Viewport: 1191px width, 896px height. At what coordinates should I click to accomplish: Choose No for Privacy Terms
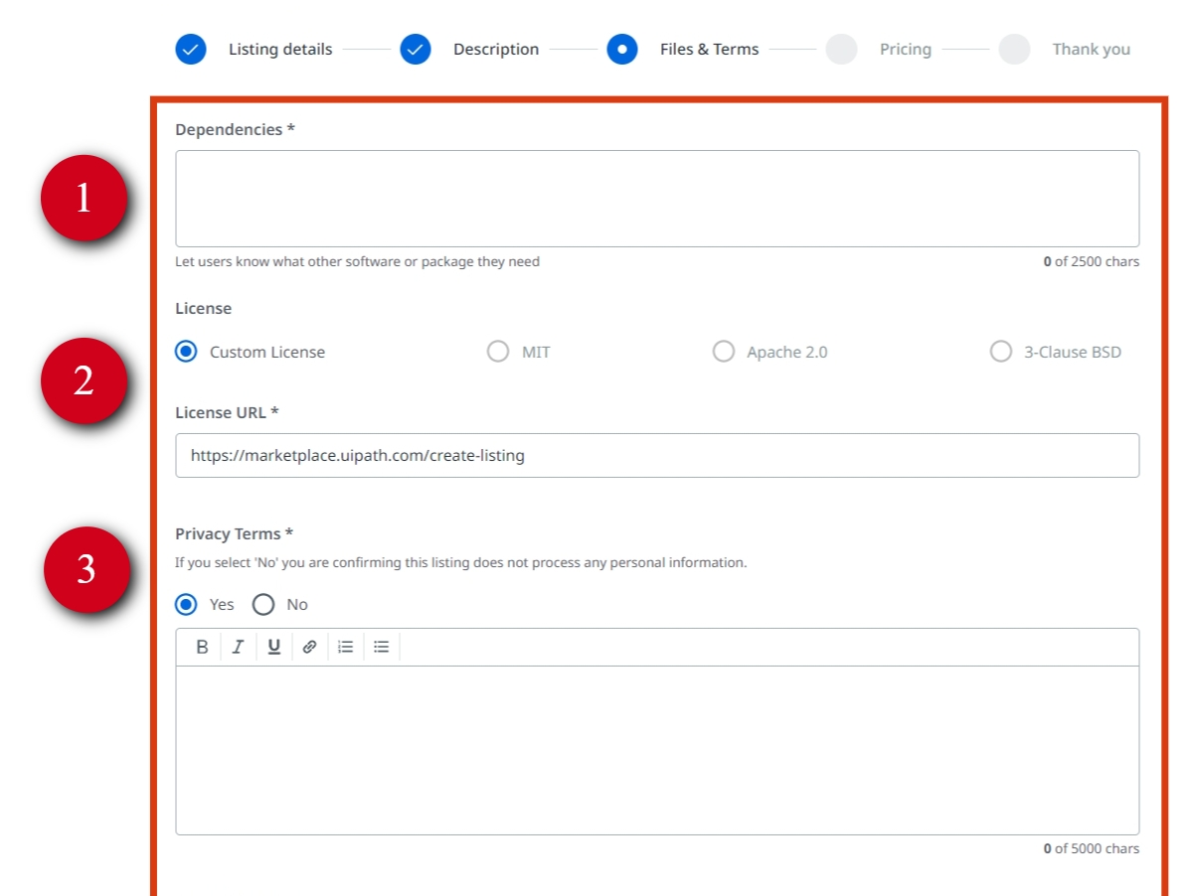(x=263, y=604)
